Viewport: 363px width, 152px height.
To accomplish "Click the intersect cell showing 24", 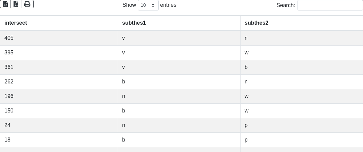I will point(7,125).
